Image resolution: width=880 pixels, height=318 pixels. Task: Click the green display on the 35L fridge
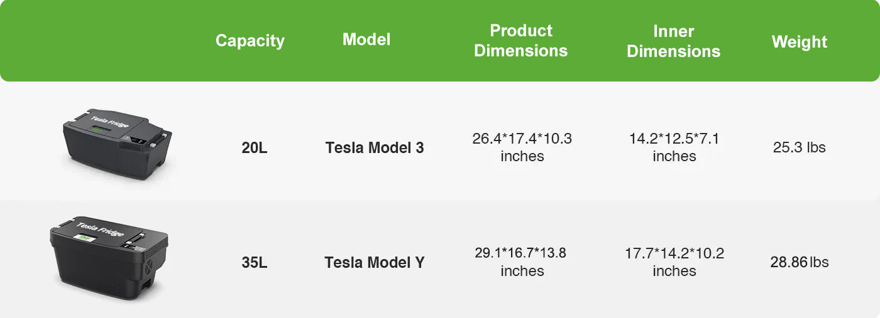pyautogui.click(x=85, y=239)
